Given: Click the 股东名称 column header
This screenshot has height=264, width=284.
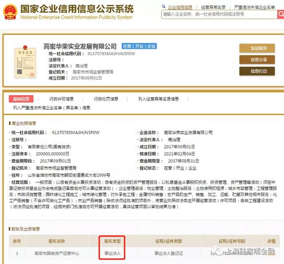Looking at the screenshot, I should click(x=57, y=241).
